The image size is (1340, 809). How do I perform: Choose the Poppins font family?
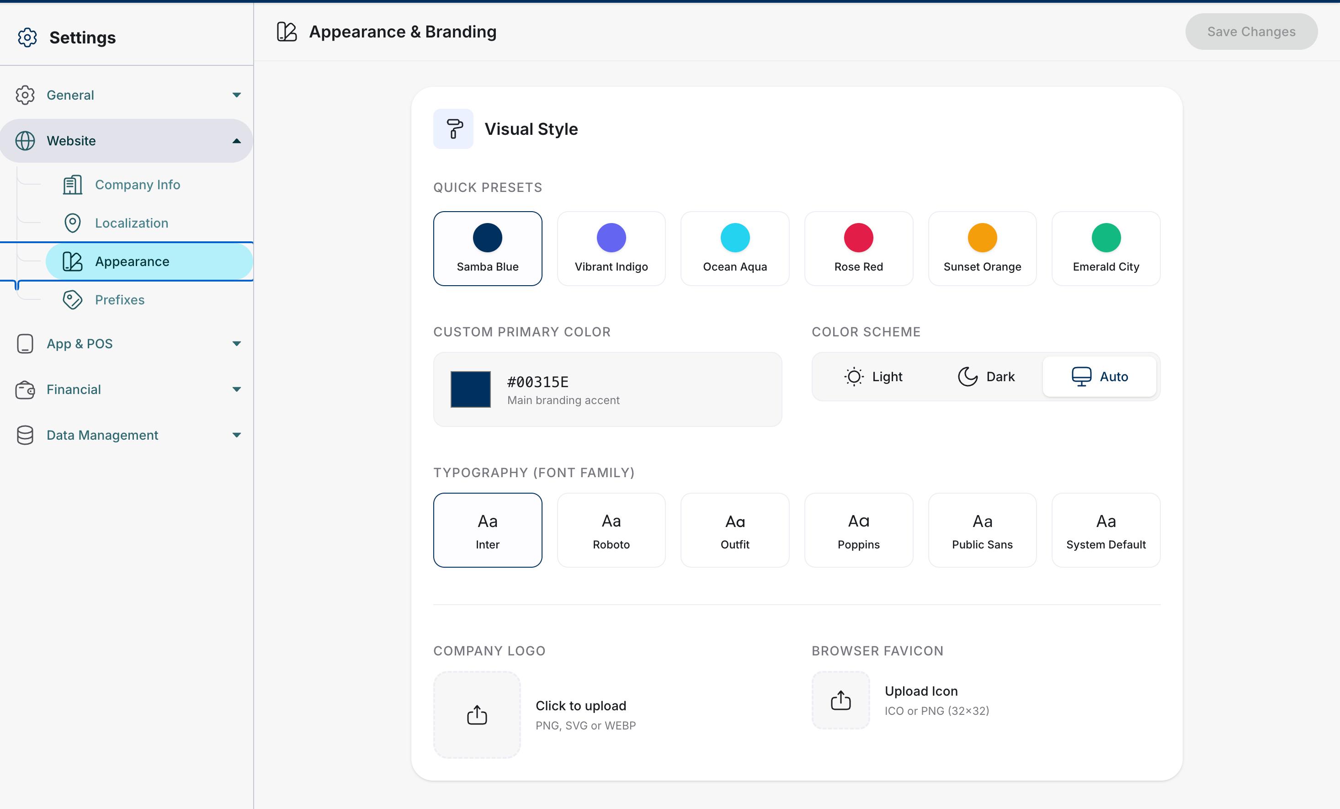tap(859, 531)
